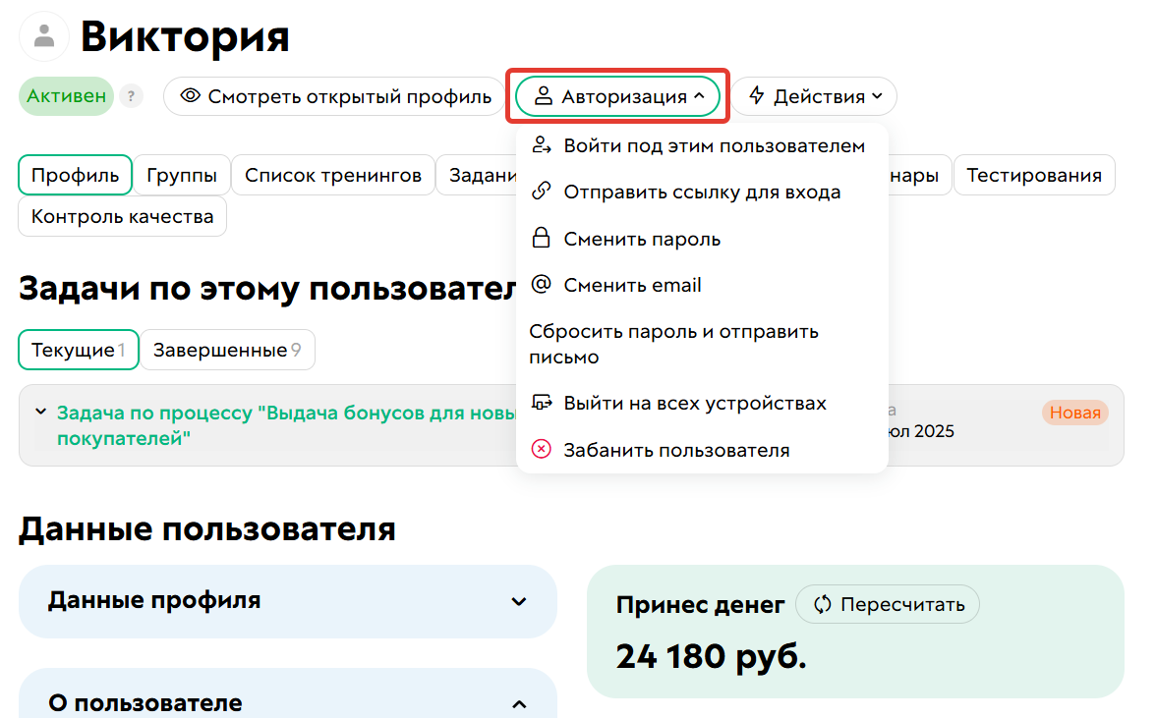Click the person icon on Авторизация button

544,96
